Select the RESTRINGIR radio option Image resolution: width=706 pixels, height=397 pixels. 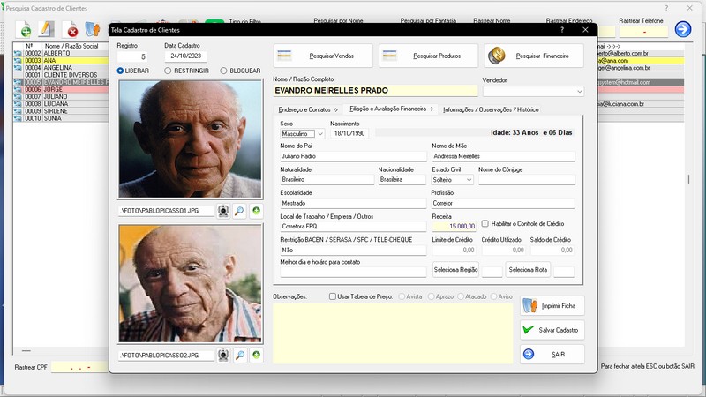point(169,71)
